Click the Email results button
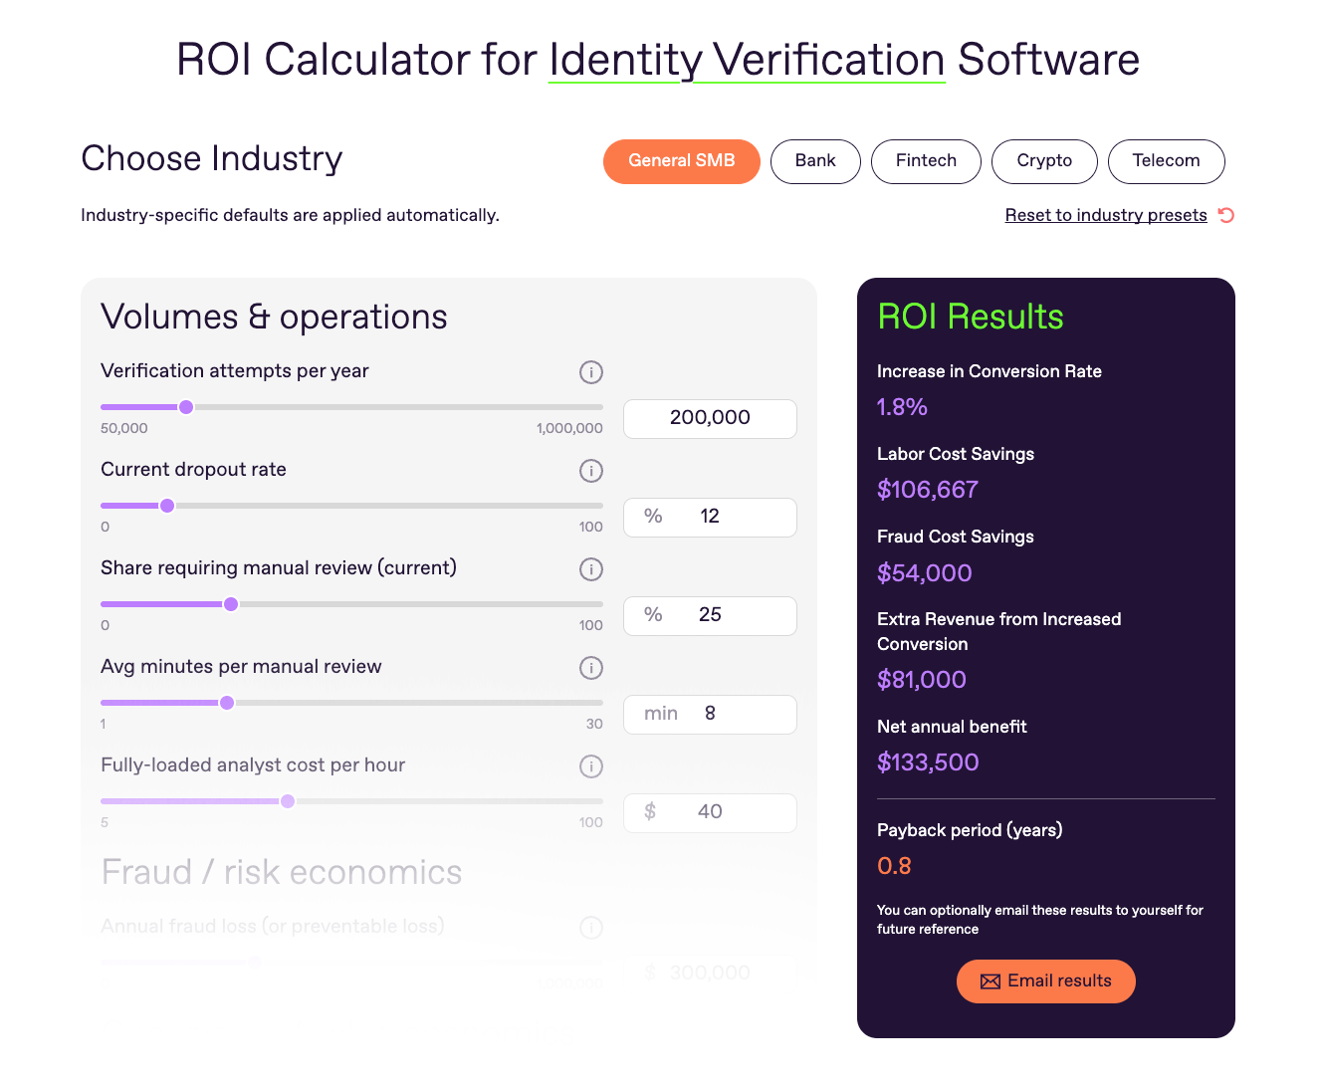The width and height of the screenshot is (1320, 1086). click(x=1046, y=980)
